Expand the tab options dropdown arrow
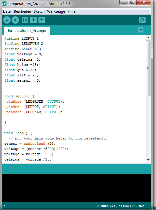Image resolution: width=156 pixels, height=210 pixels. 141,30
